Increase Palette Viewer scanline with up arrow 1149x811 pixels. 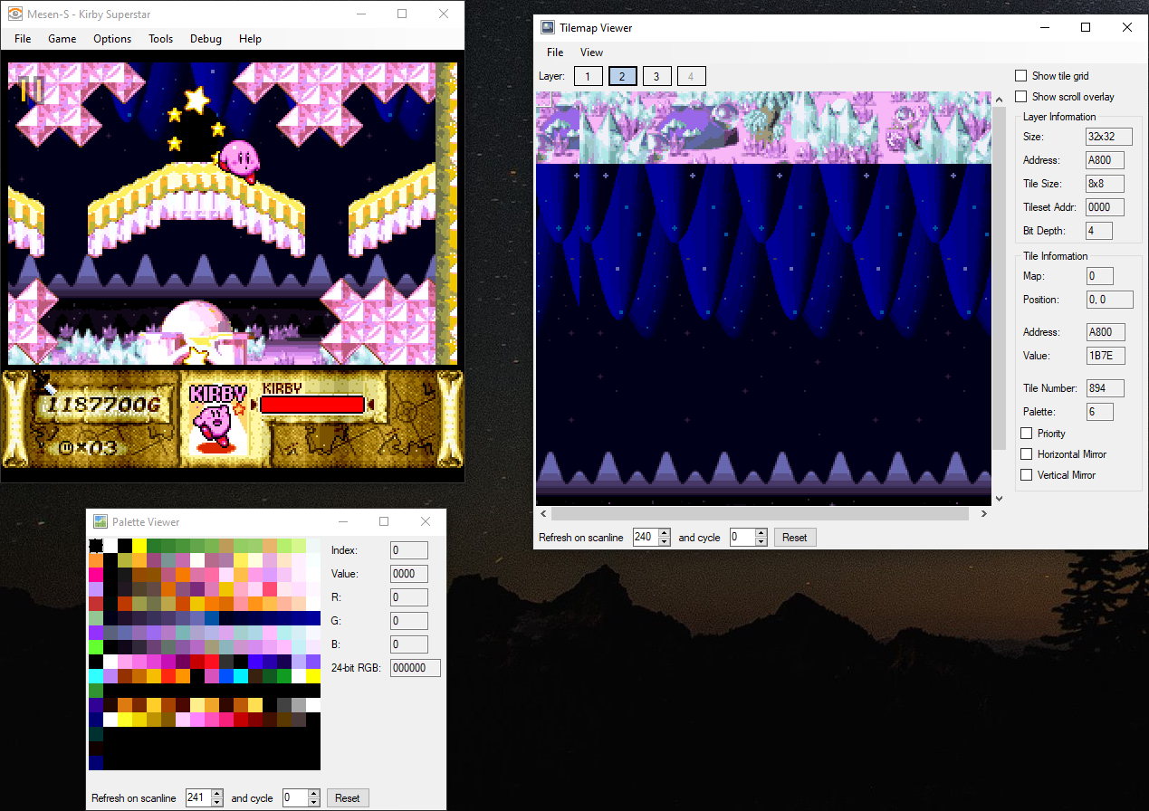click(x=217, y=794)
